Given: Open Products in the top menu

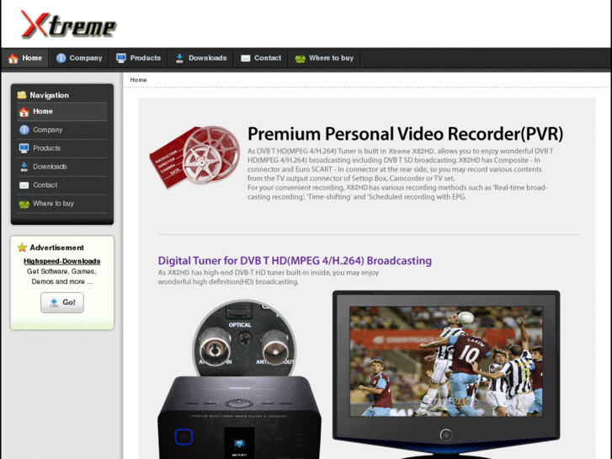Looking at the screenshot, I should [x=139, y=58].
